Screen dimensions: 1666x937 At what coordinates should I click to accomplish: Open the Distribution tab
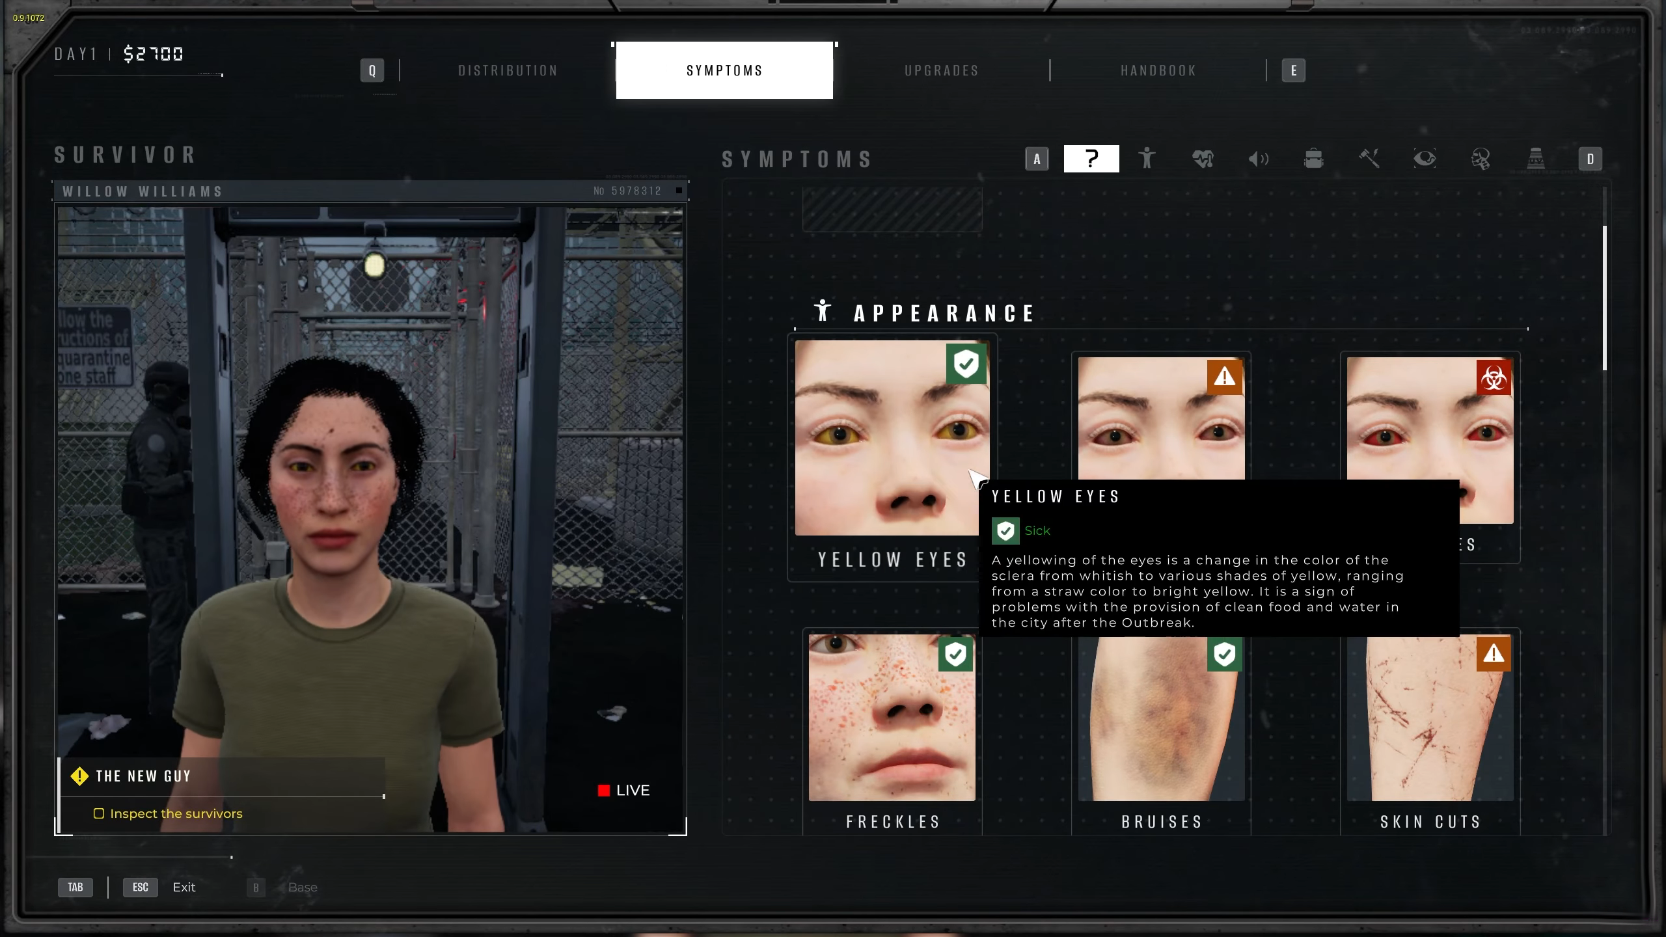(508, 70)
